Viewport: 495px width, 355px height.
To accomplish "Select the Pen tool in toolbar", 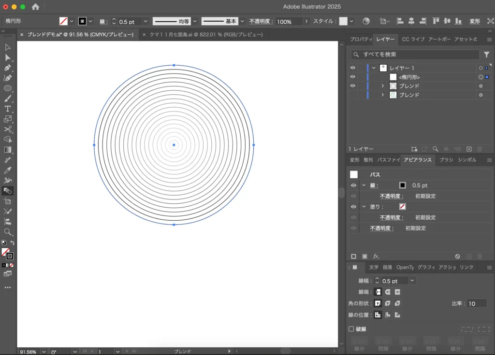I will 8,68.
